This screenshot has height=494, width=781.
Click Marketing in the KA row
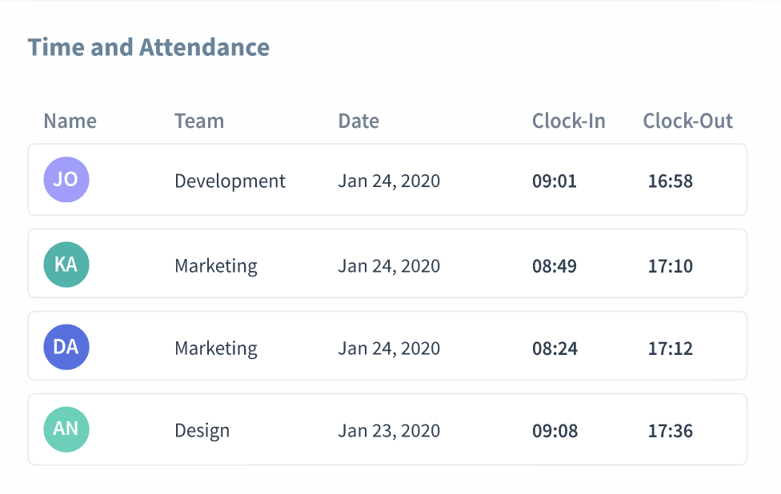coord(216,265)
